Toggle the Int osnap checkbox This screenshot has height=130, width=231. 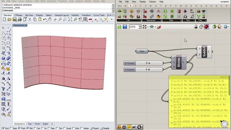click(43, 128)
